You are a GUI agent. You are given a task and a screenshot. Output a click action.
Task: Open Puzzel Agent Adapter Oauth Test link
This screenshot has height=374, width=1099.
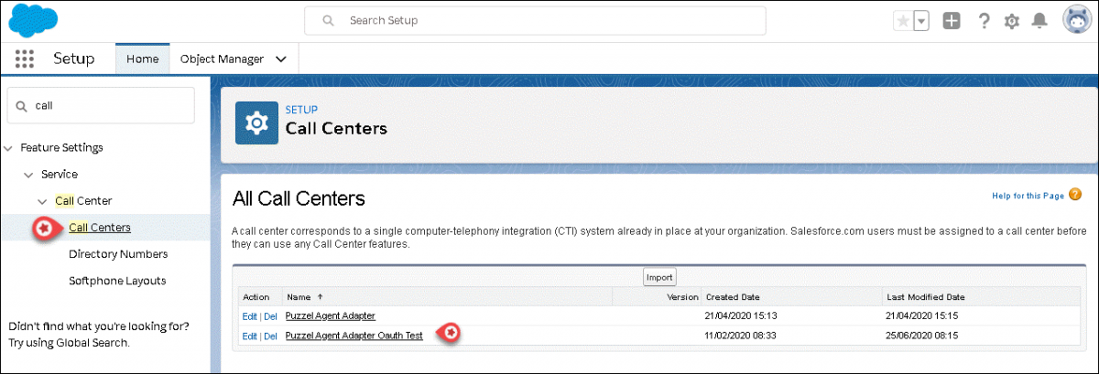pos(354,336)
